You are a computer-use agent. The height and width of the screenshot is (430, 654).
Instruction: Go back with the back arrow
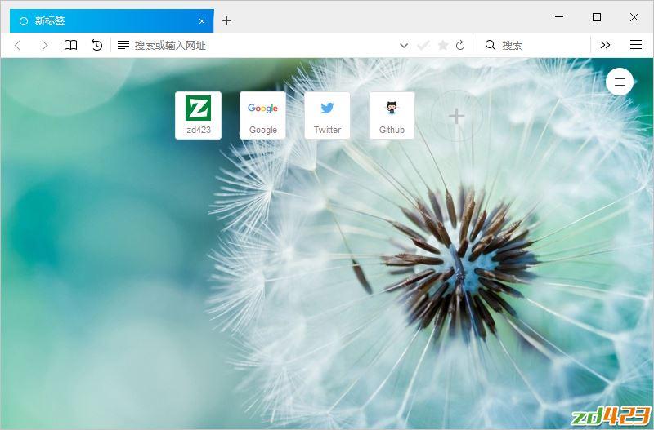[x=17, y=45]
